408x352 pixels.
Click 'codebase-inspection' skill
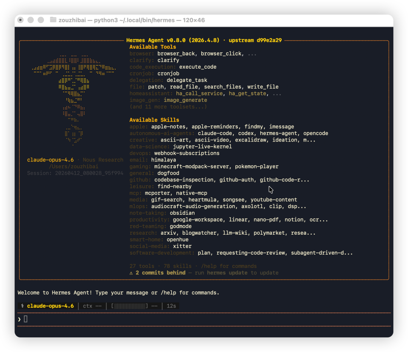pos(184,180)
